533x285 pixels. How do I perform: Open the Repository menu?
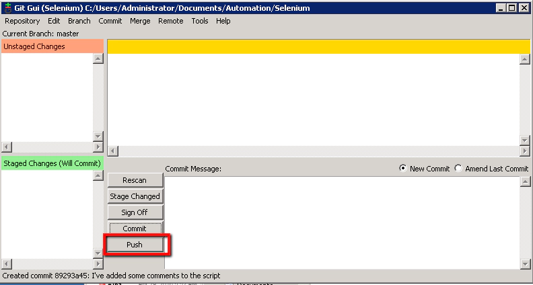tap(22, 21)
